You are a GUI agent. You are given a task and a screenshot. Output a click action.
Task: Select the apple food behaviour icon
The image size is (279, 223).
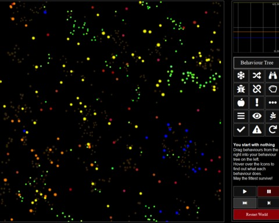(x=241, y=103)
